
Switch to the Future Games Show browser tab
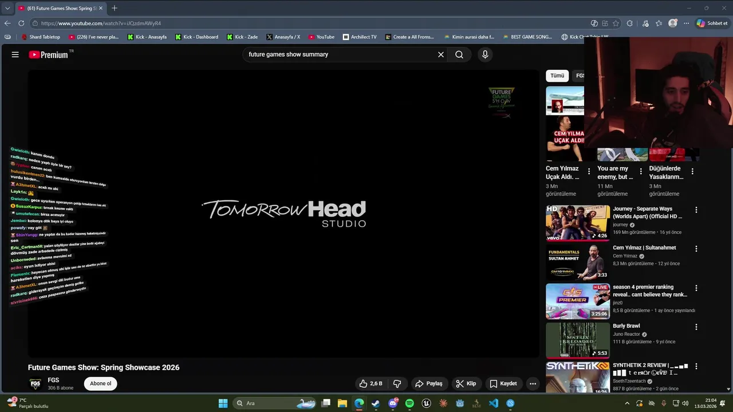click(x=60, y=8)
